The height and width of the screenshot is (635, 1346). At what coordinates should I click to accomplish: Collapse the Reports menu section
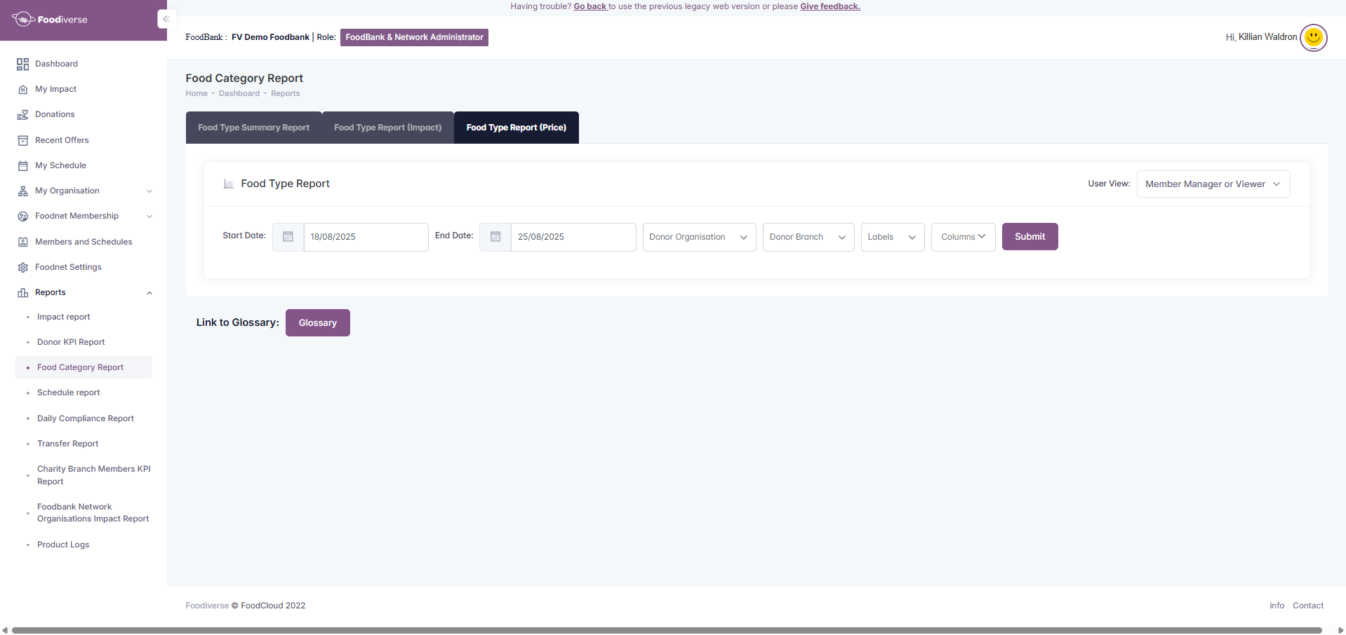149,293
